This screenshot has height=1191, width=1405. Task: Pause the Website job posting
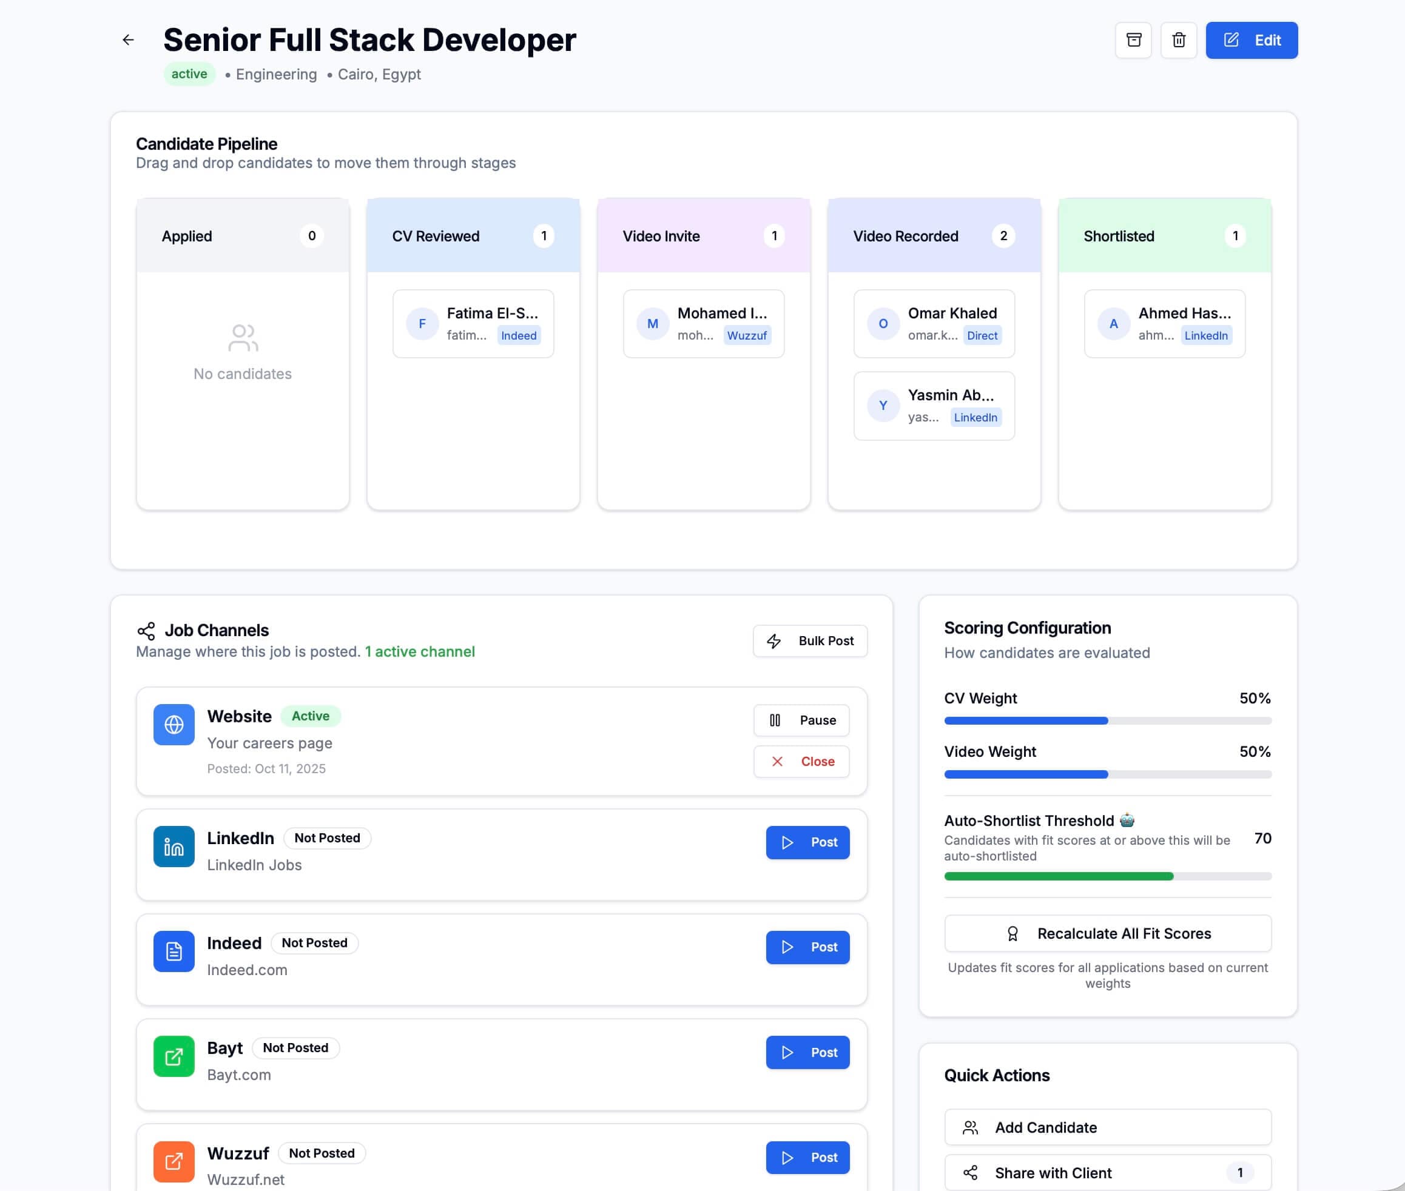pyautogui.click(x=801, y=720)
